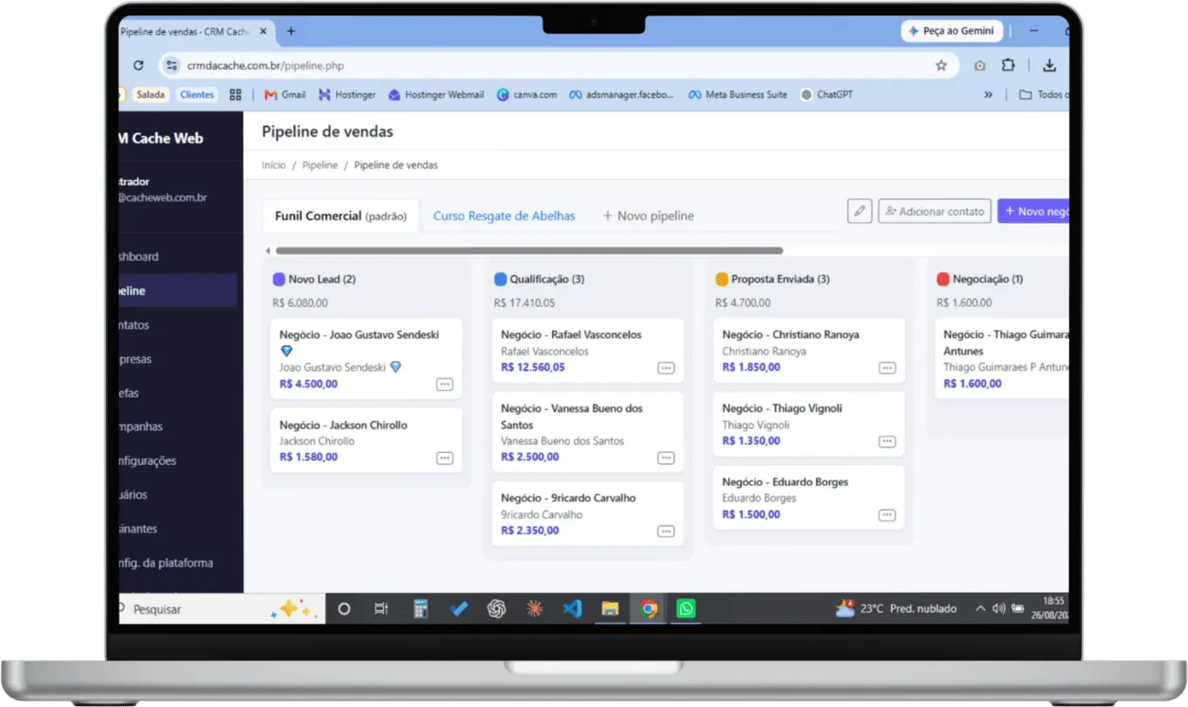1188x707 pixels.
Task: Expand hidden bookmarks with the double chevron
Action: tap(988, 94)
